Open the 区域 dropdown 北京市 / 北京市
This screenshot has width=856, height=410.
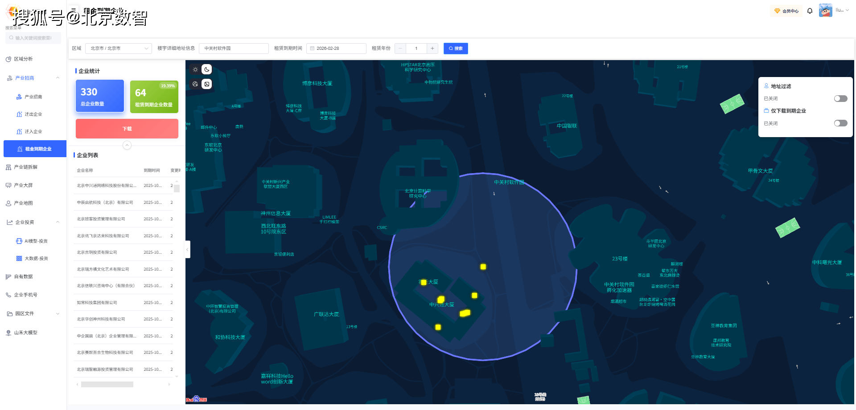[119, 49]
